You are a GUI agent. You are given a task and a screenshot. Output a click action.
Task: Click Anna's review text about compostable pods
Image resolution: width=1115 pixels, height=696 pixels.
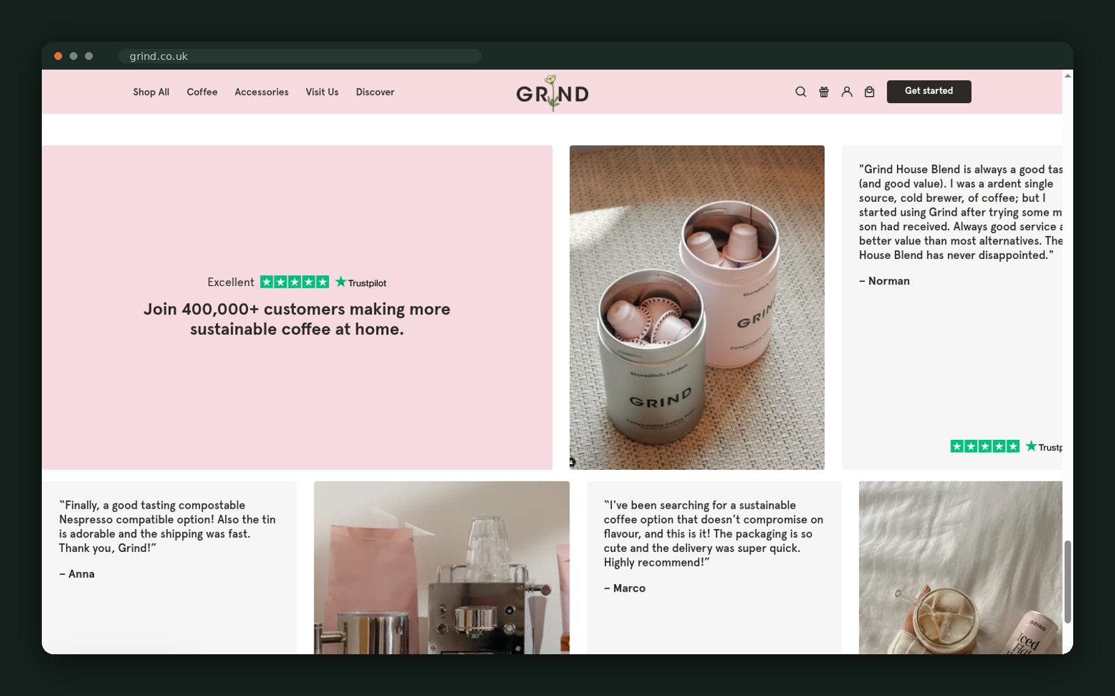(167, 527)
